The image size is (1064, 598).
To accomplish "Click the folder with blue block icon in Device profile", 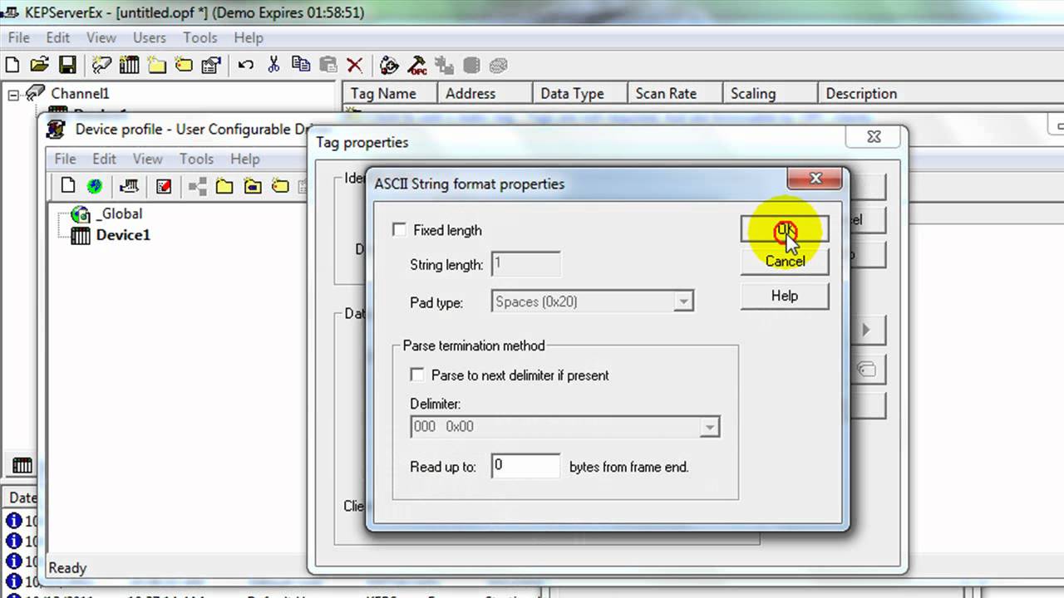I will click(x=253, y=186).
